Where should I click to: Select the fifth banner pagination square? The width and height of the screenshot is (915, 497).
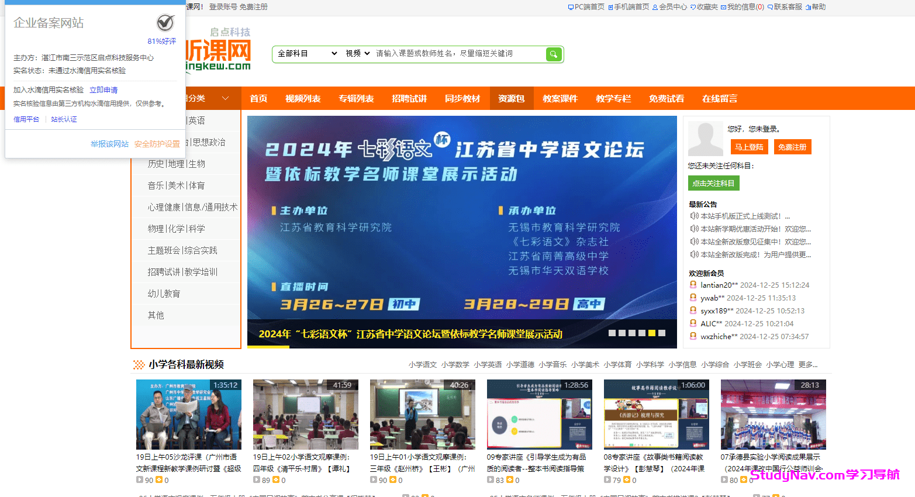[652, 332]
